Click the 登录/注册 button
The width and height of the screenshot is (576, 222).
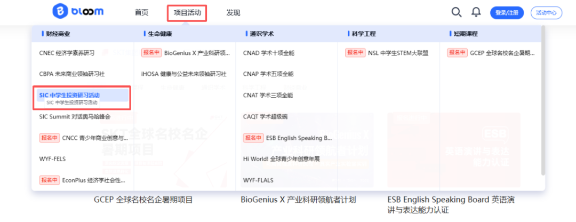point(507,13)
